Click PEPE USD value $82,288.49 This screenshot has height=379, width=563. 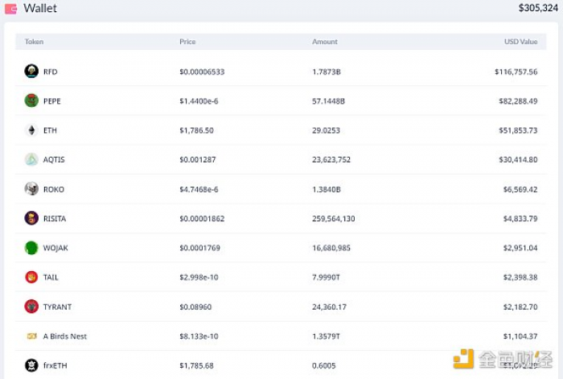(x=518, y=101)
